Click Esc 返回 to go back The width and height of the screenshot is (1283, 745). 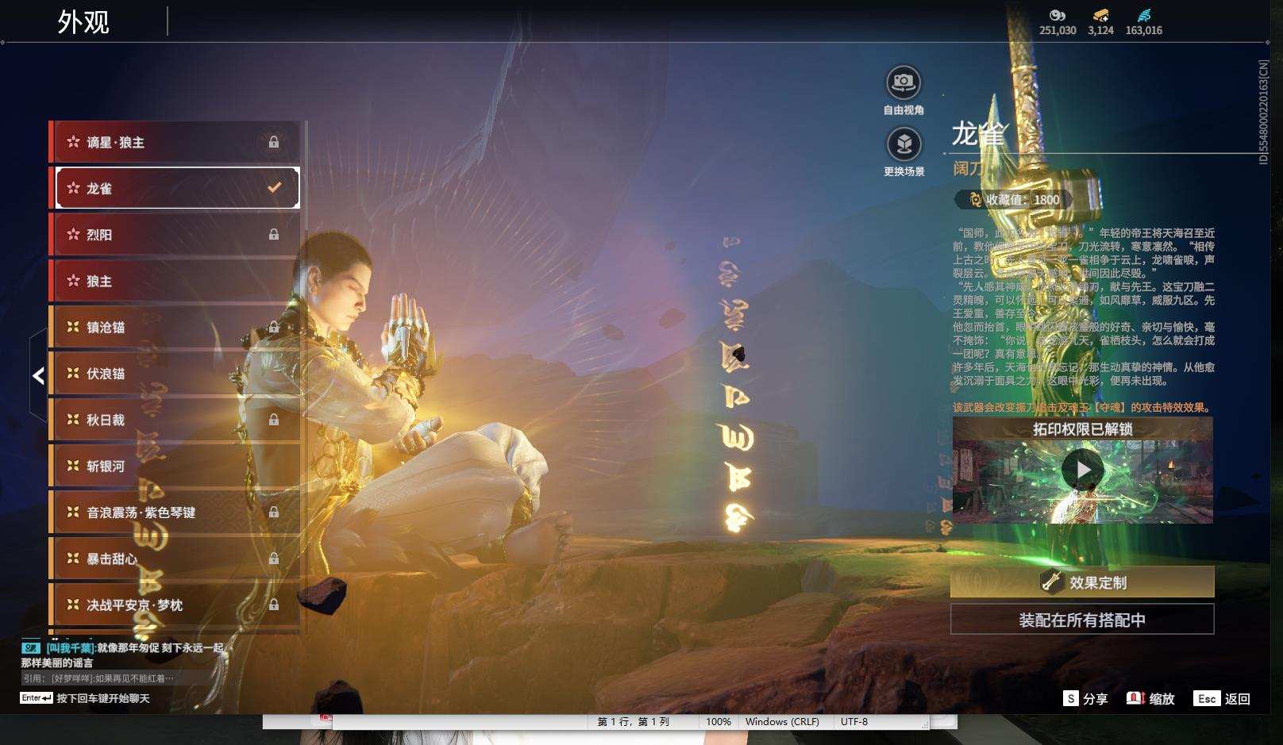click(1222, 698)
